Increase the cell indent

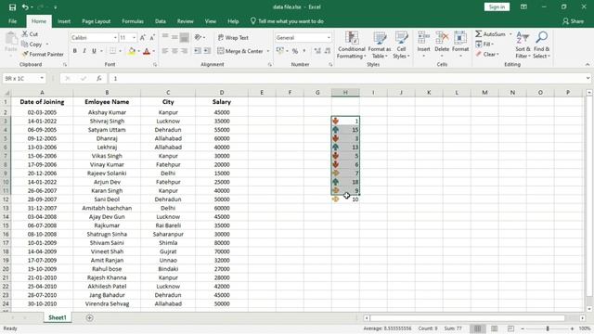tap(207, 51)
